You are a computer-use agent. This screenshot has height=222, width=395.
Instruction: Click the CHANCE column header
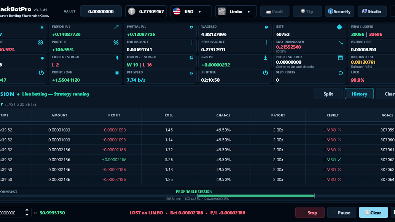coord(223,115)
